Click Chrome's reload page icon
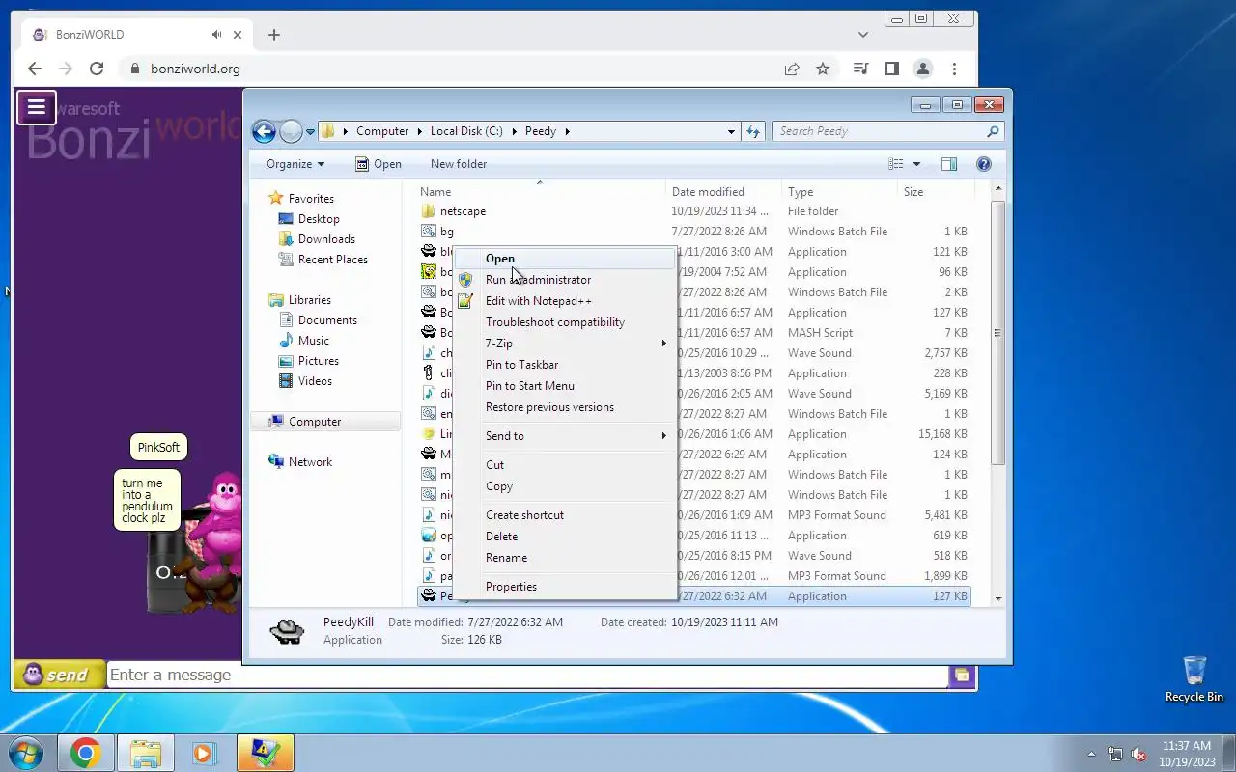The image size is (1236, 772). point(97,69)
